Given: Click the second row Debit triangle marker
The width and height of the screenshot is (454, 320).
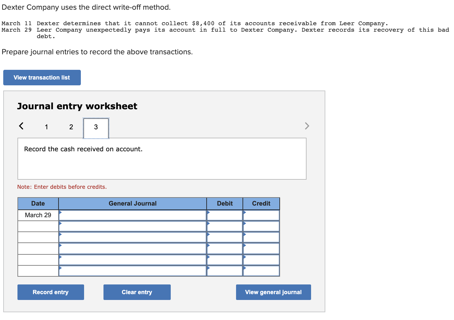Looking at the screenshot, I should 210,226.
